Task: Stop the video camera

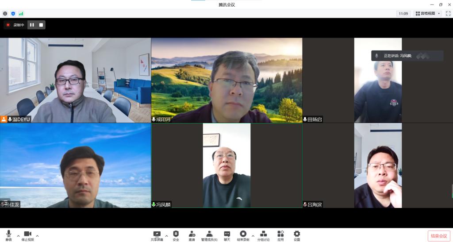Action: (x=27, y=235)
